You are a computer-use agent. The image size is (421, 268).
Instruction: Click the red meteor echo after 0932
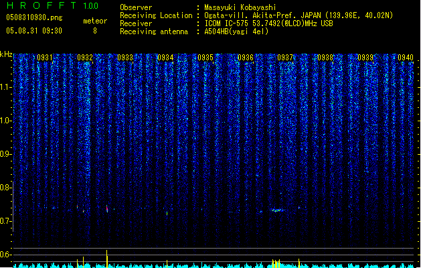coord(107,208)
